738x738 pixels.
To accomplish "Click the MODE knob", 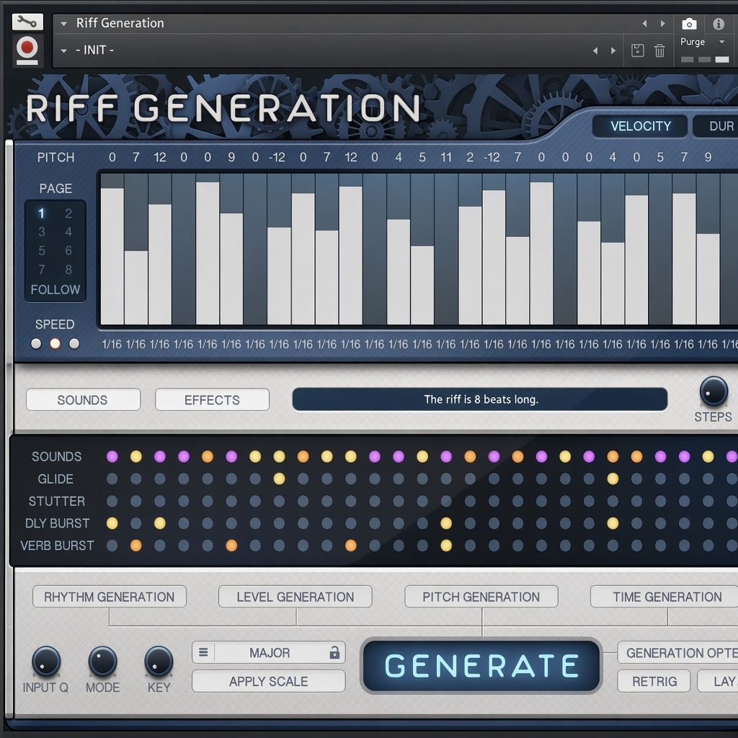I will 102,661.
